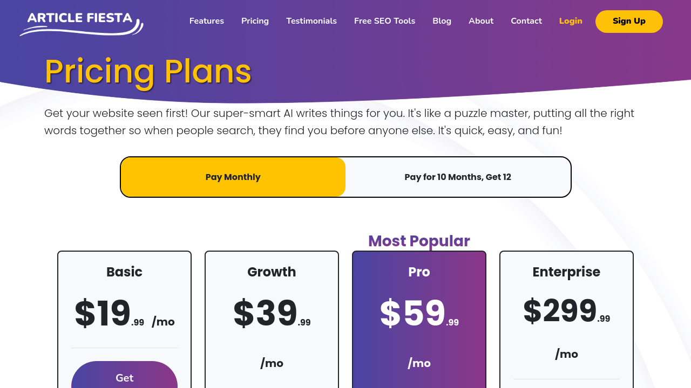Go to Pricing in the navigation bar

coord(255,21)
